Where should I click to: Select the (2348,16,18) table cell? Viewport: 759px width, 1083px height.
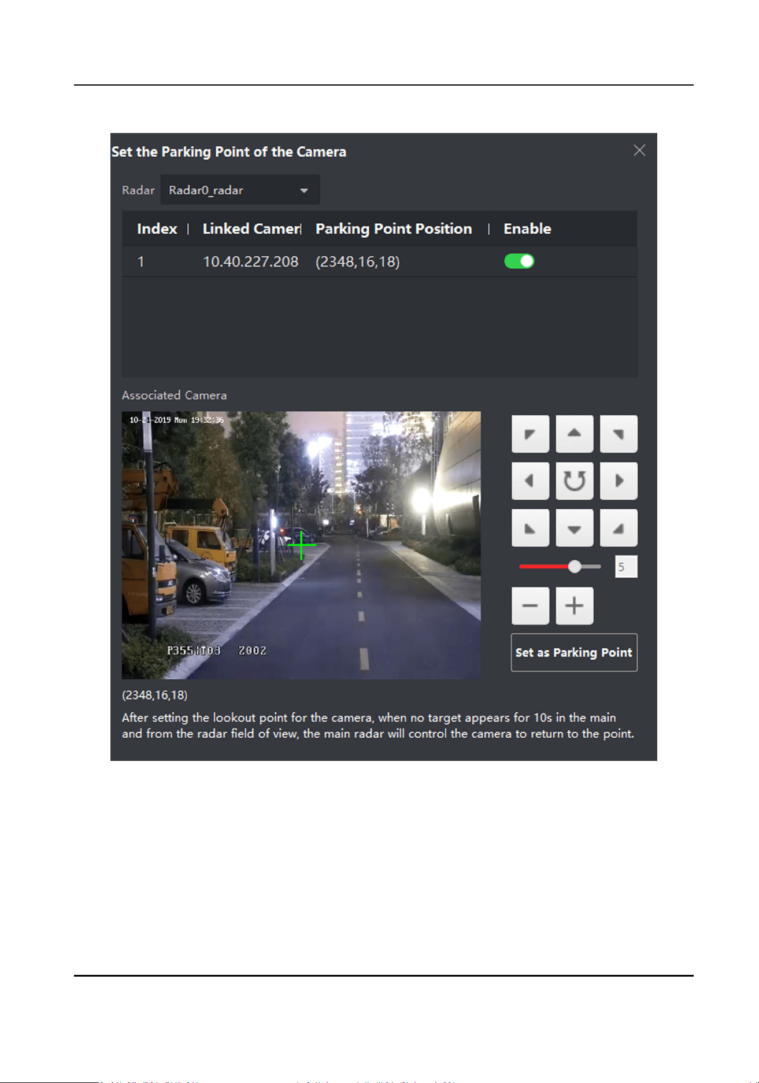tap(358, 262)
